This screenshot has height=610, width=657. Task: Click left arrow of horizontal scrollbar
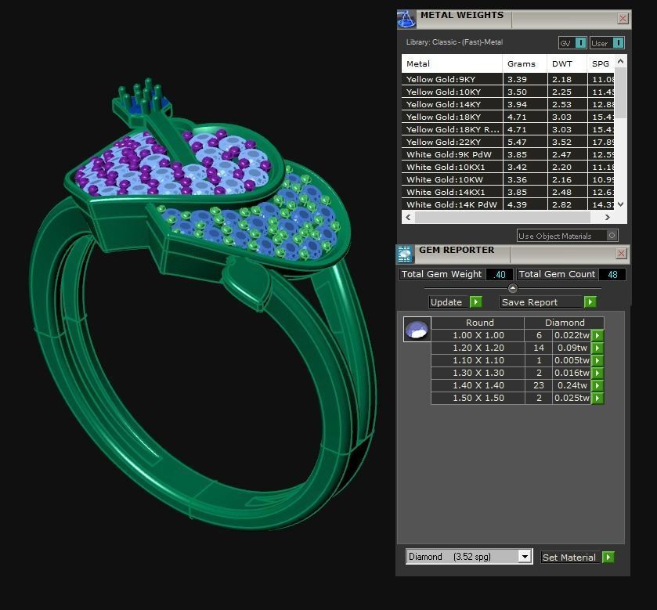point(408,217)
